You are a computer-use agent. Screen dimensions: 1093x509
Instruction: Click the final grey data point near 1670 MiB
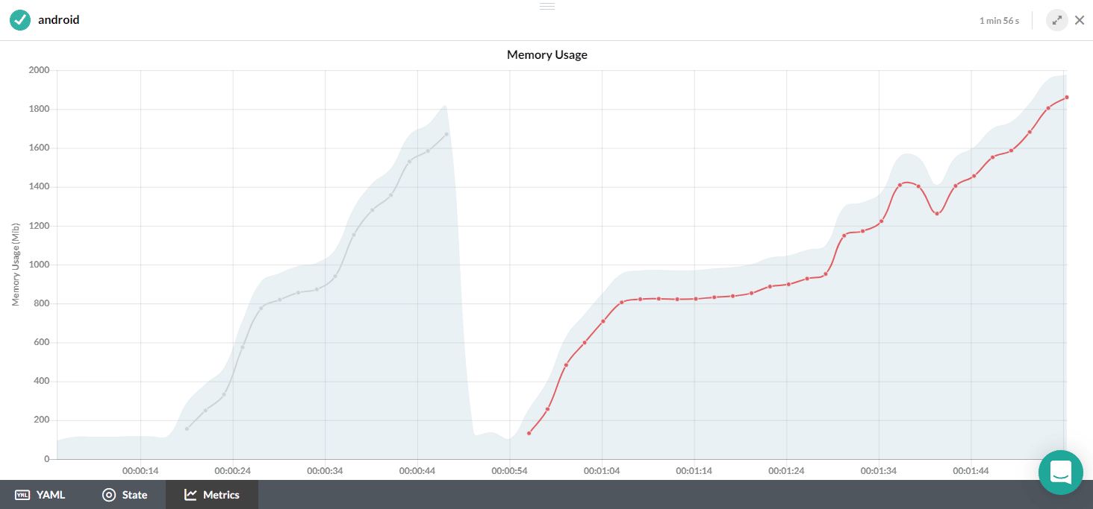coord(446,134)
